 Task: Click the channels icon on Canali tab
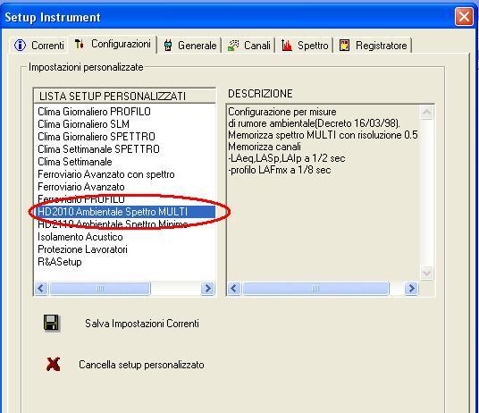click(233, 46)
